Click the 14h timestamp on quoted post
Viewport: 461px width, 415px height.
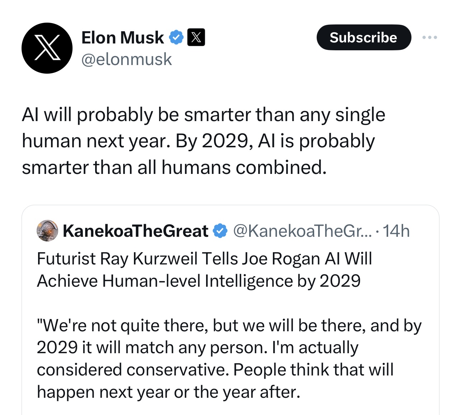pos(396,231)
